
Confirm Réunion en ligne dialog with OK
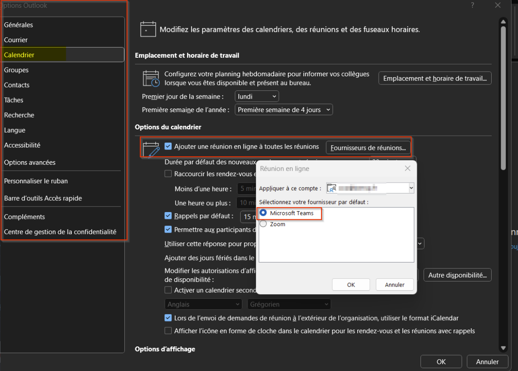coord(351,284)
